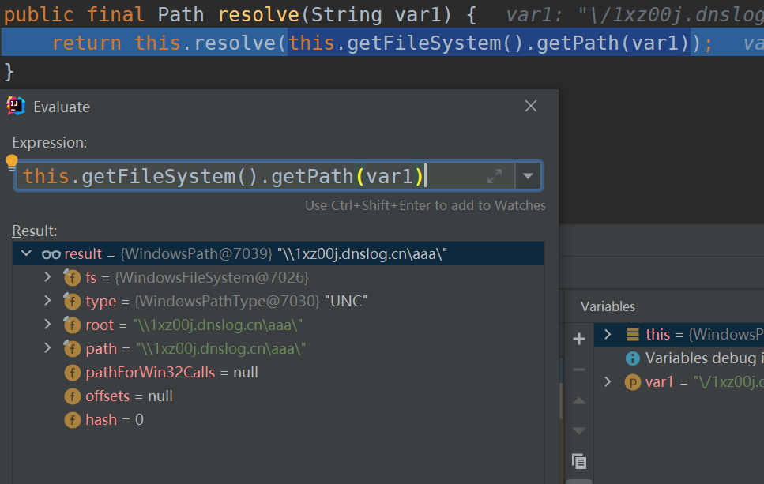Open the expression history dropdown

tap(528, 176)
